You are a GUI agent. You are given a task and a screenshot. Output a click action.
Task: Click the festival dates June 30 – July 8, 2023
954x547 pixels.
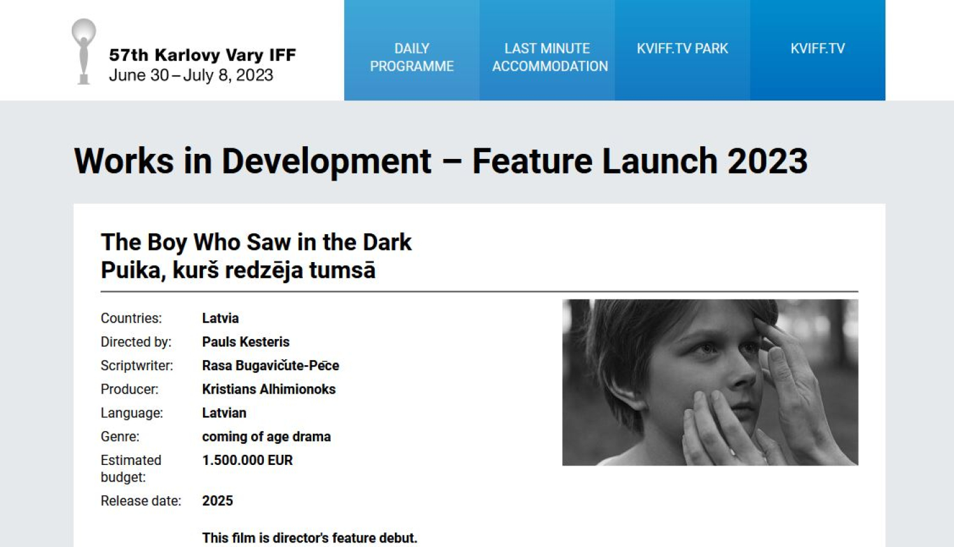pyautogui.click(x=191, y=76)
